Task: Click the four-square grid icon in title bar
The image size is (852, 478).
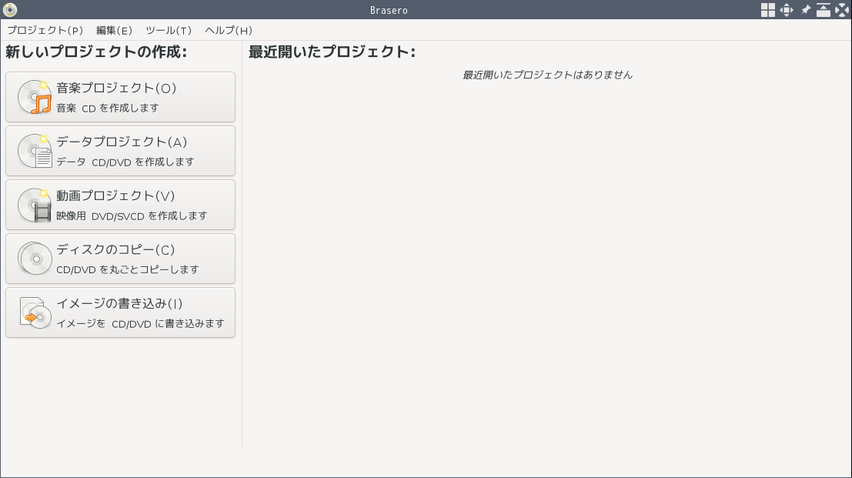Action: (x=768, y=10)
